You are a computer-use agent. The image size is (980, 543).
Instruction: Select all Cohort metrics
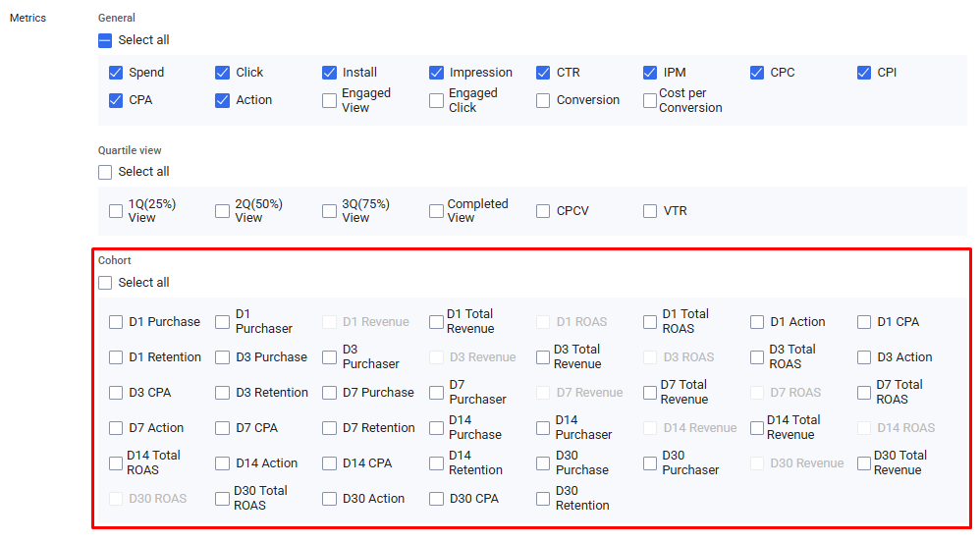105,283
